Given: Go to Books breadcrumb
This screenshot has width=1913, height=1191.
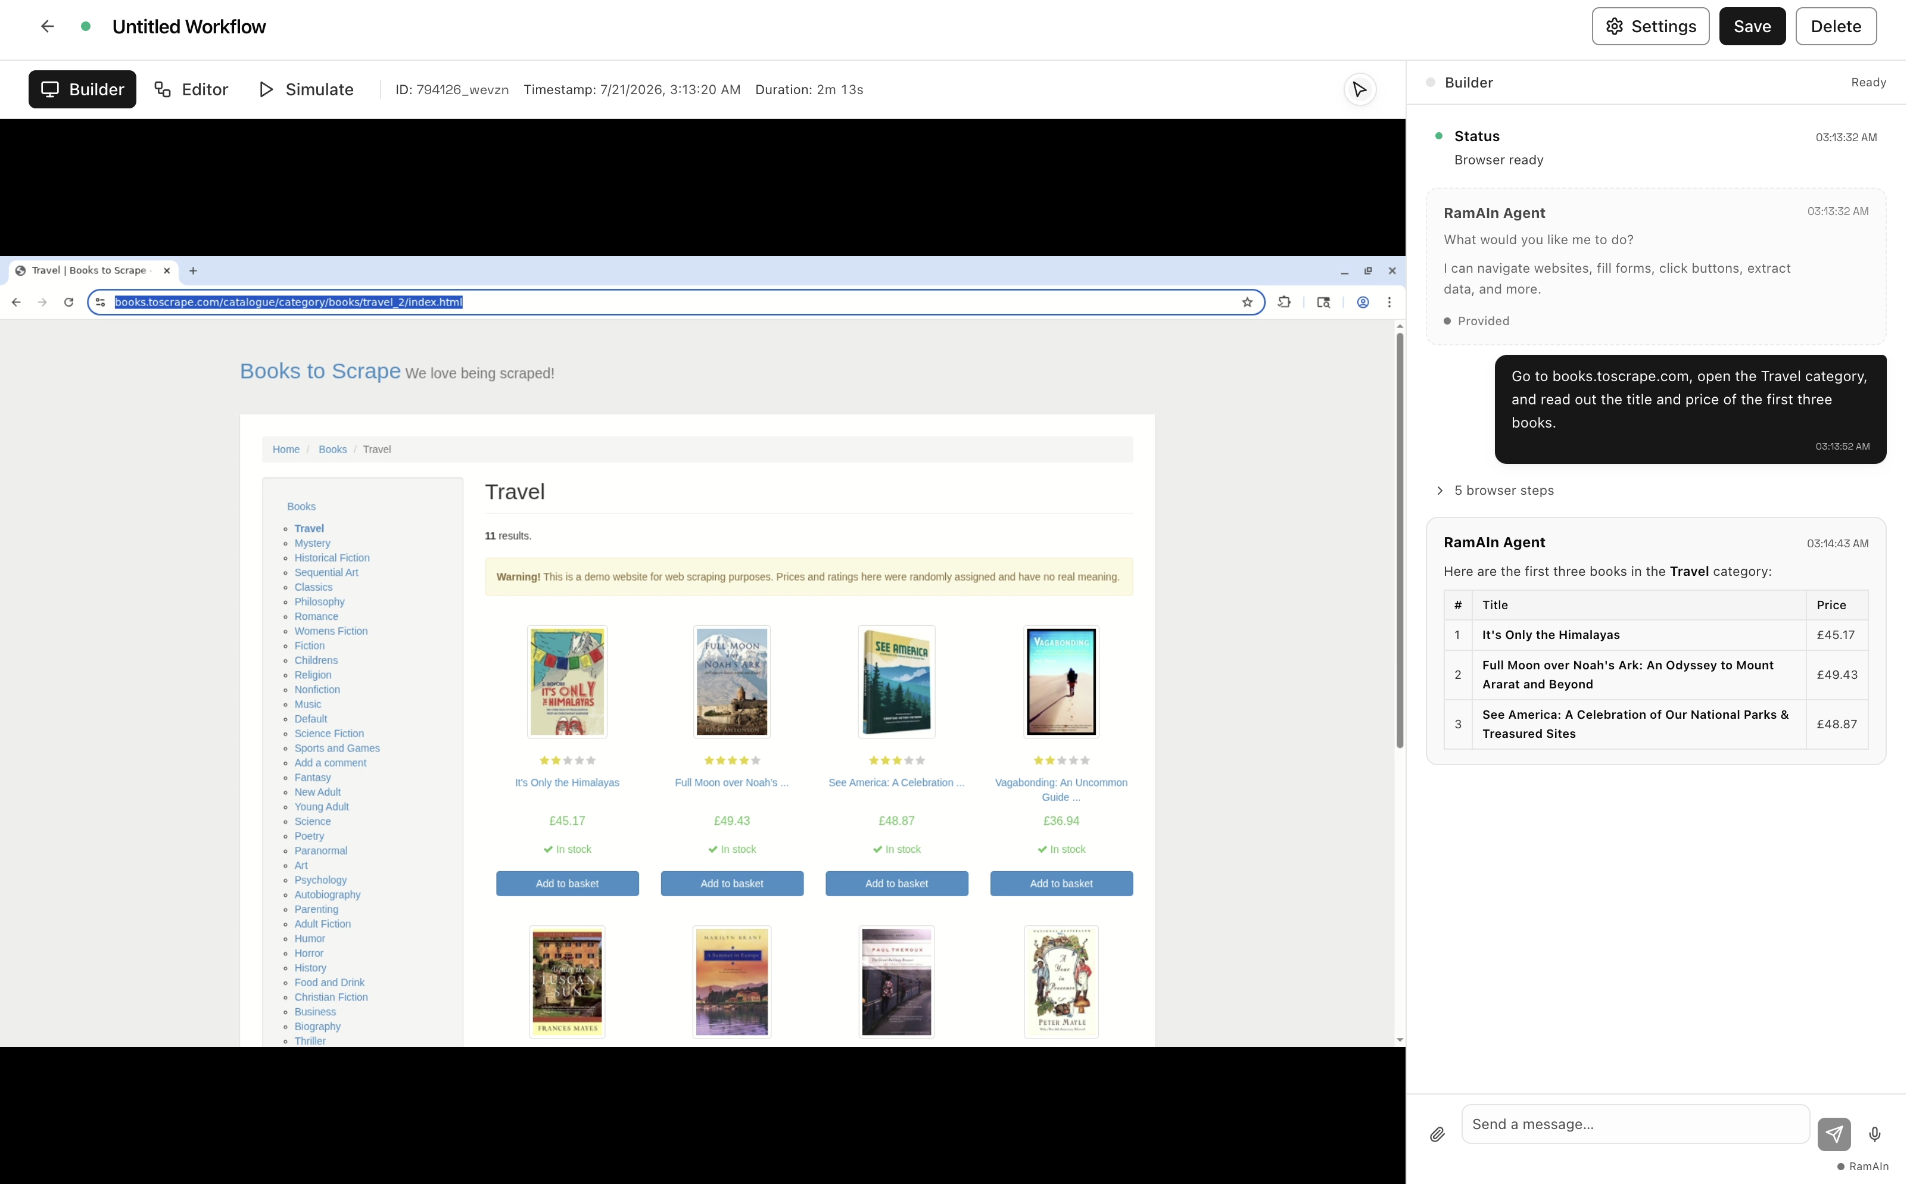Looking at the screenshot, I should click(x=334, y=451).
